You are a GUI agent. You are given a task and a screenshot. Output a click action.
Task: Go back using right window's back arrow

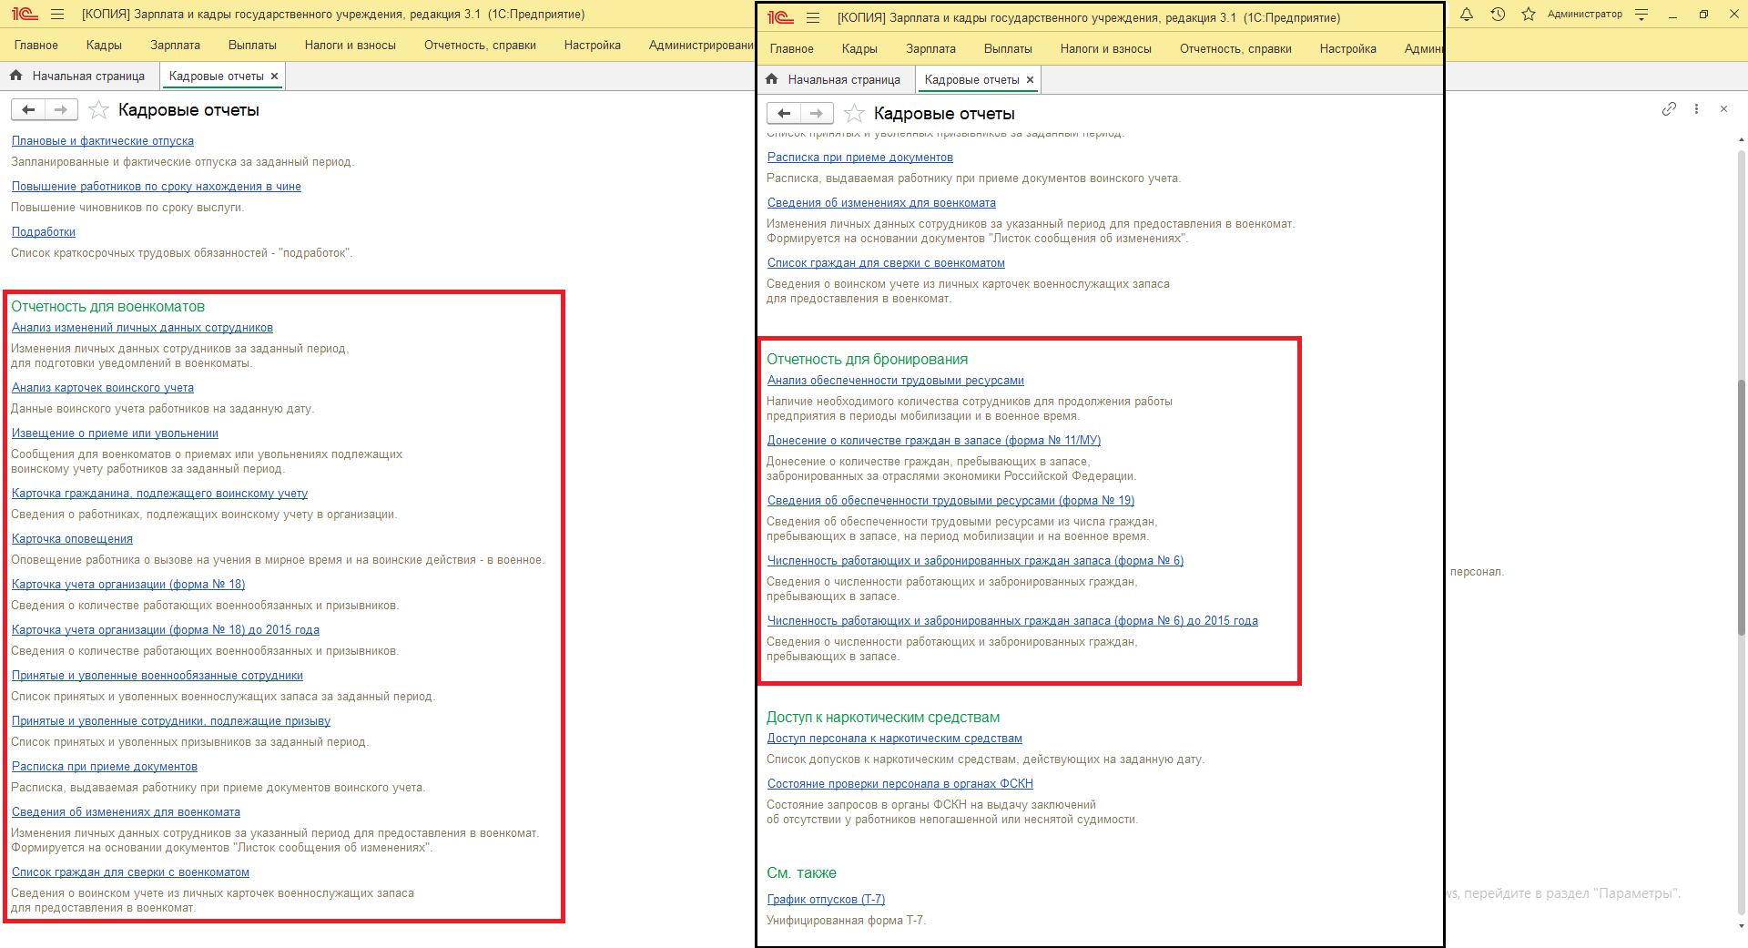coord(784,114)
